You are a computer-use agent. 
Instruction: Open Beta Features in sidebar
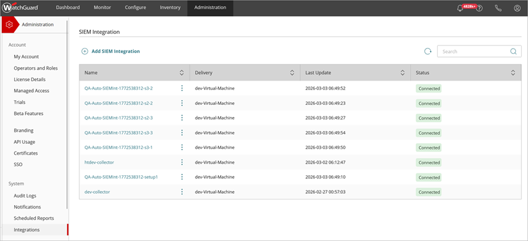29,114
